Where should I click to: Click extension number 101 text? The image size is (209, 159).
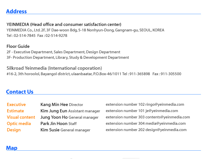point(125,111)
